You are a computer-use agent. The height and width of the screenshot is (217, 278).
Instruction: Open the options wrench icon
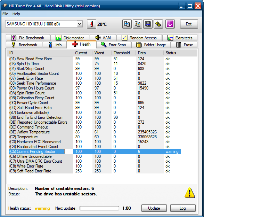[x=158, y=24]
